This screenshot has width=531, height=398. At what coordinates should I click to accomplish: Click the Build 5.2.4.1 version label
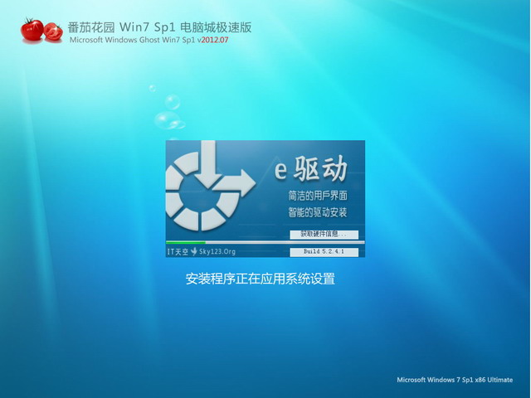tap(324, 252)
